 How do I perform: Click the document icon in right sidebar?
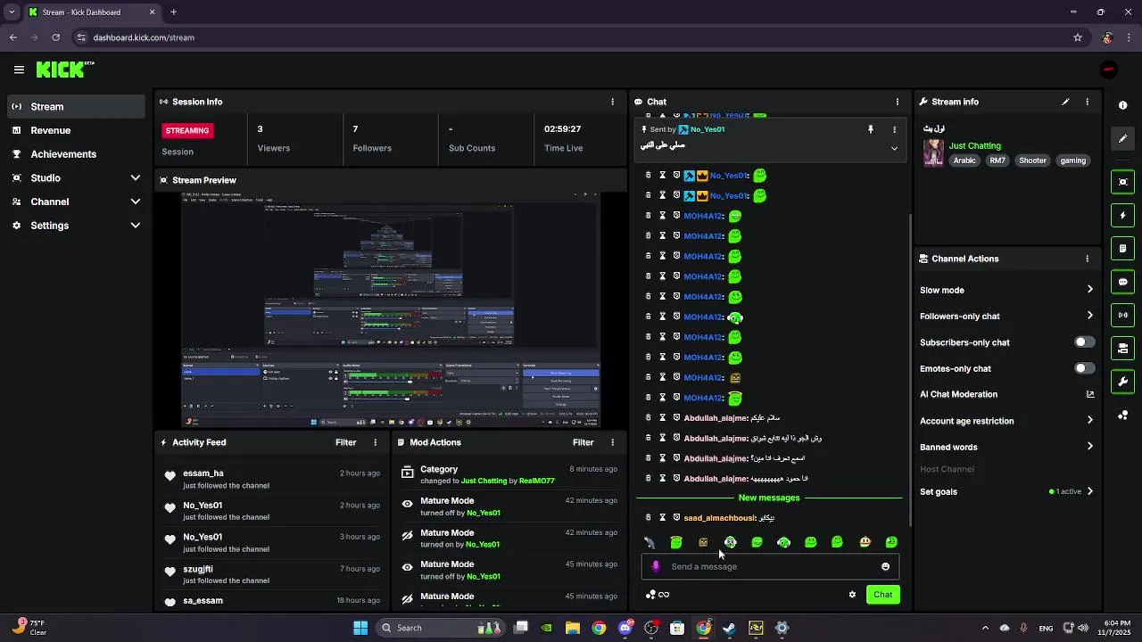click(x=1122, y=248)
